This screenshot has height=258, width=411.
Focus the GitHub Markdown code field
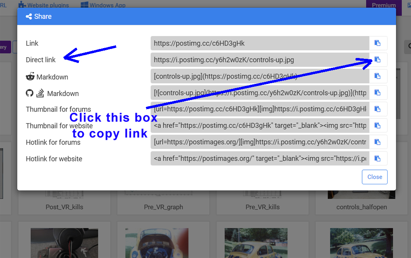(x=260, y=93)
